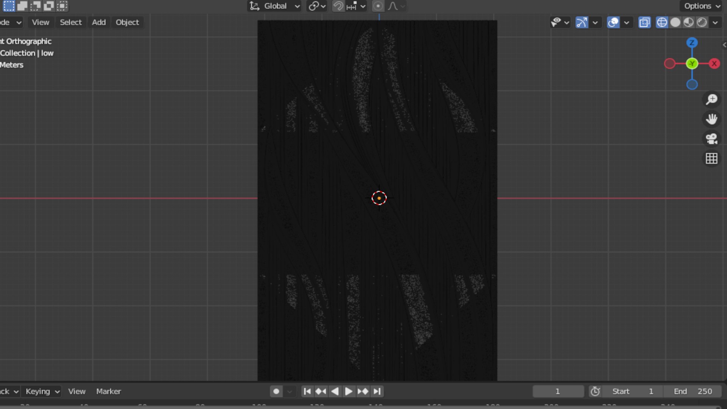
Task: Play the animation forward
Action: tap(349, 391)
